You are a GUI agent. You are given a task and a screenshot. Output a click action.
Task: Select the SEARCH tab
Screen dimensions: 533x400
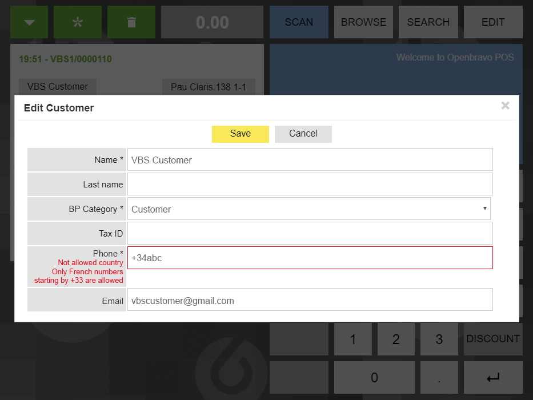[428, 22]
